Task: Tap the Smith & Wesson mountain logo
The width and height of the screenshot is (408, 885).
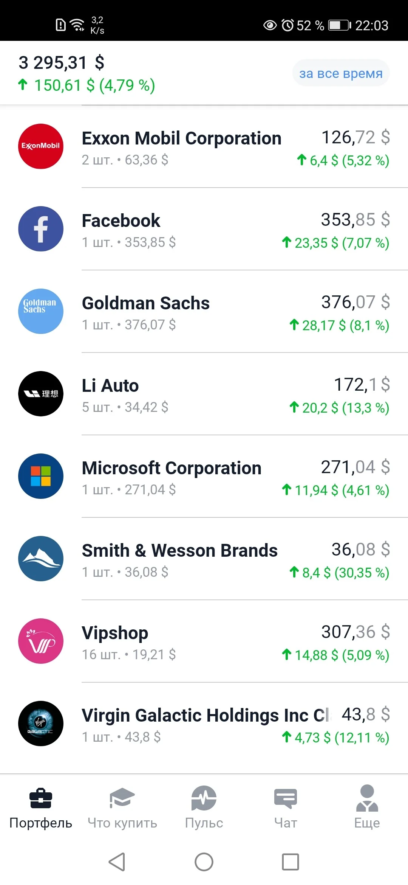Action: (x=41, y=559)
